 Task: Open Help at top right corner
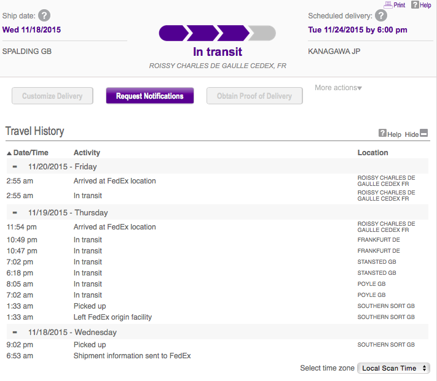pos(421,5)
